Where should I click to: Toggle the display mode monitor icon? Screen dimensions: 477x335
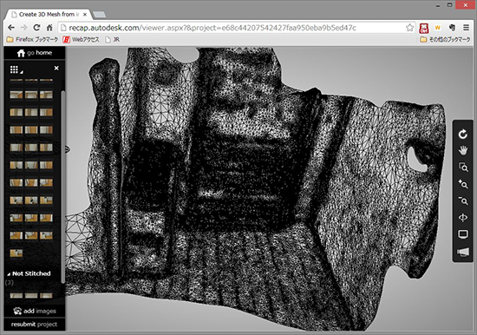tap(463, 234)
